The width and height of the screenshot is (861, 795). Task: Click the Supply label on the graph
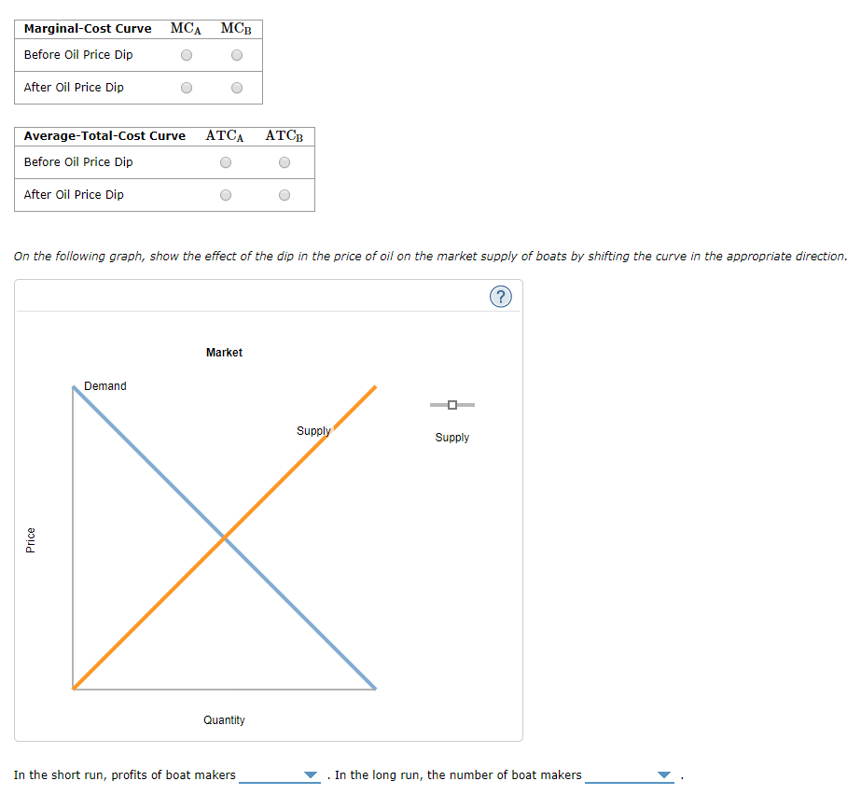coord(312,430)
